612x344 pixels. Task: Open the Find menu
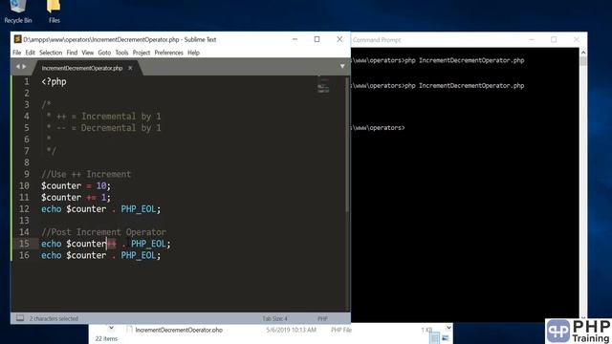pos(72,53)
